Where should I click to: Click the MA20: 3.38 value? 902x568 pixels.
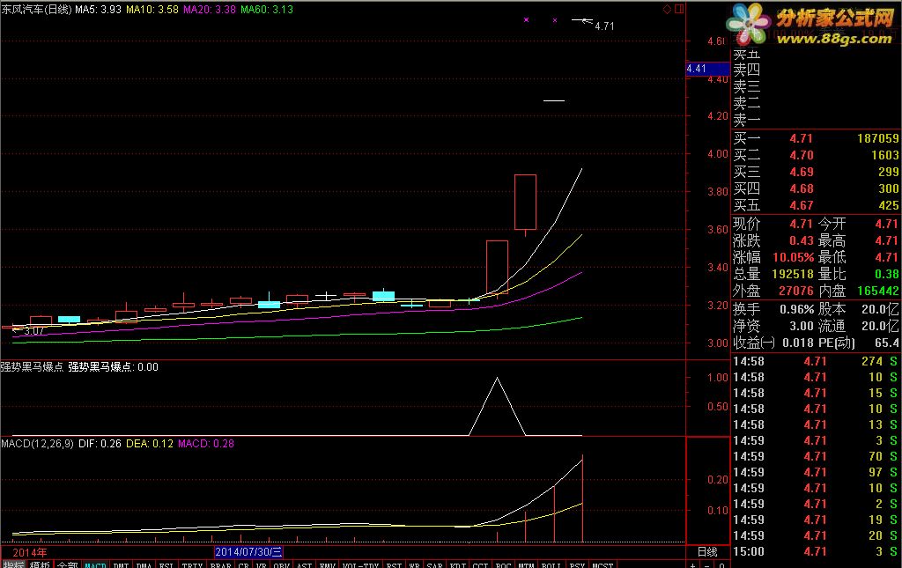point(210,9)
